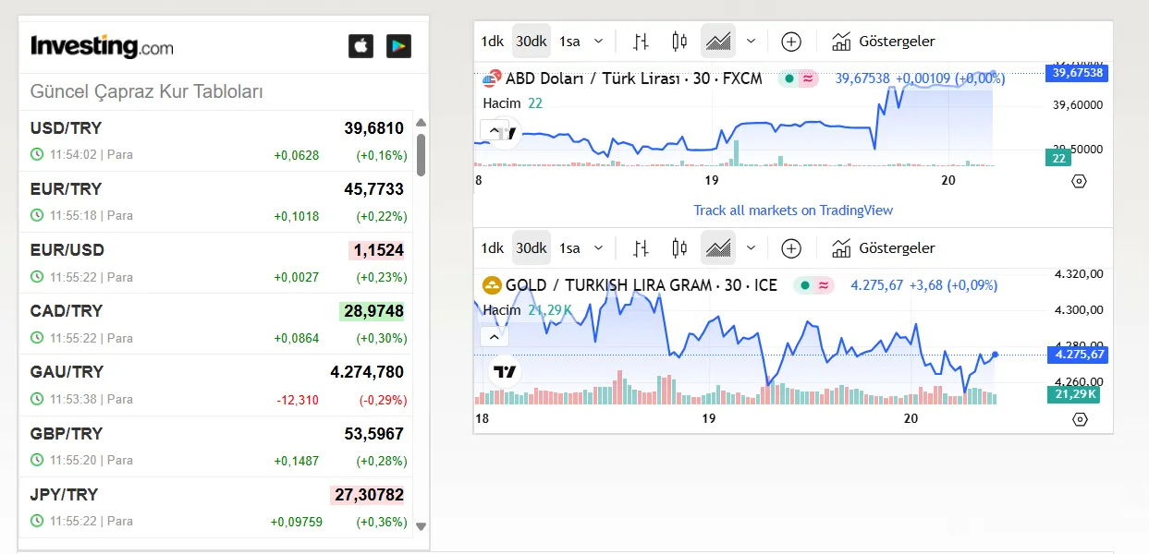Click the 1,1524 EUR/USD price
The height and width of the screenshot is (554, 1149).
376,250
